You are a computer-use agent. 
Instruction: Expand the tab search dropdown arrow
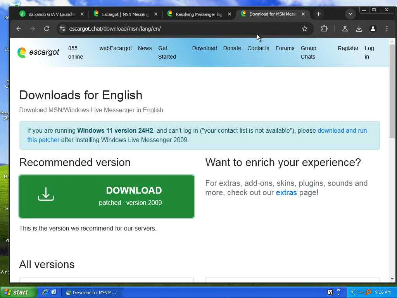click(350, 14)
